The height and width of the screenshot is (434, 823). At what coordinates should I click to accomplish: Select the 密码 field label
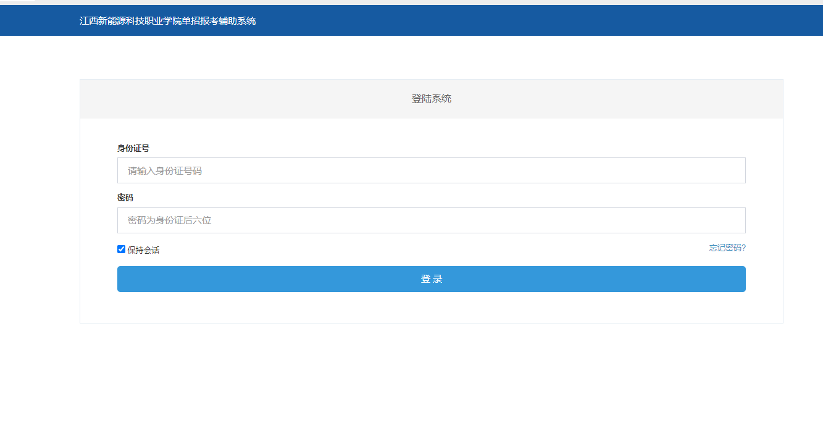click(125, 198)
